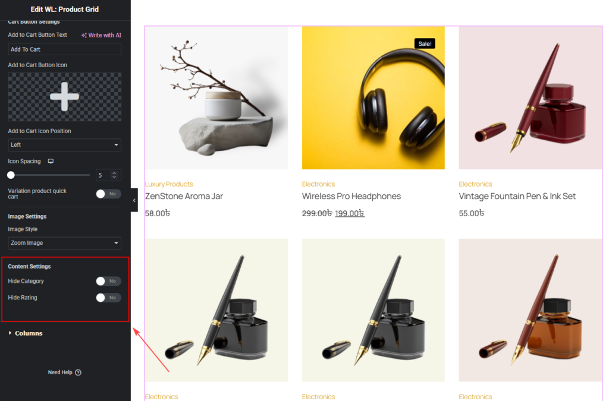Enable the Hide Category toggle
This screenshot has height=401, width=609.
click(108, 281)
